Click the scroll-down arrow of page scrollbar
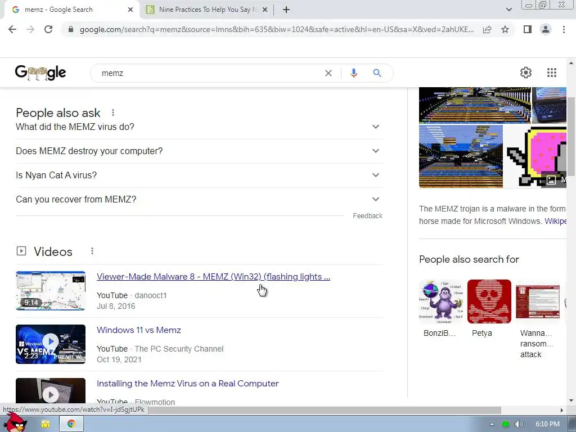 tap(571, 400)
